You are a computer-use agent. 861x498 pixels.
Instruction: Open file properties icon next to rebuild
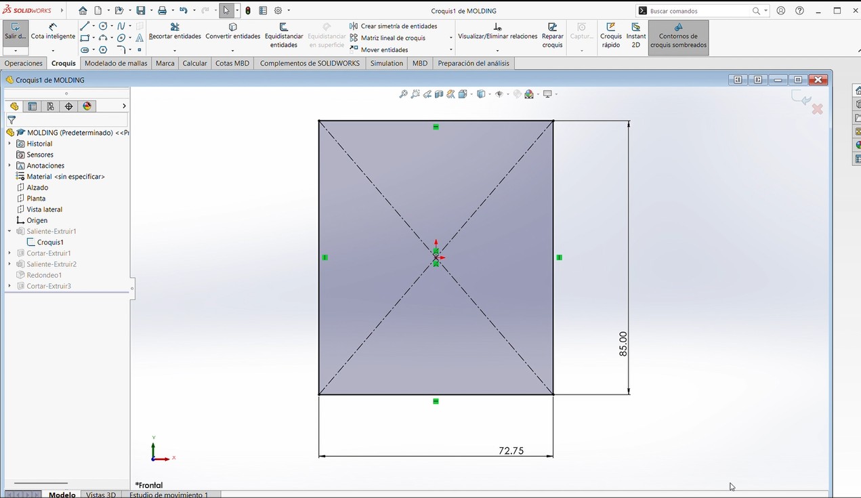[263, 11]
